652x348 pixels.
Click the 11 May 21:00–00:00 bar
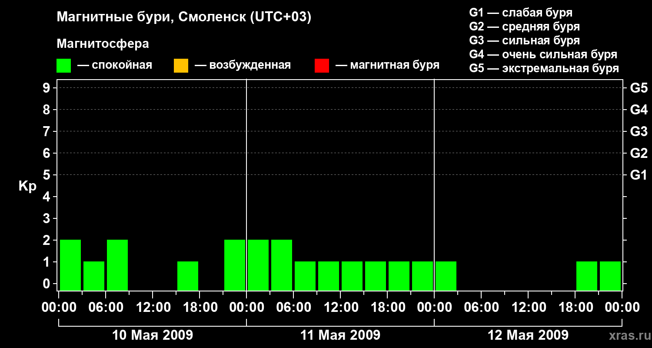pyautogui.click(x=422, y=276)
